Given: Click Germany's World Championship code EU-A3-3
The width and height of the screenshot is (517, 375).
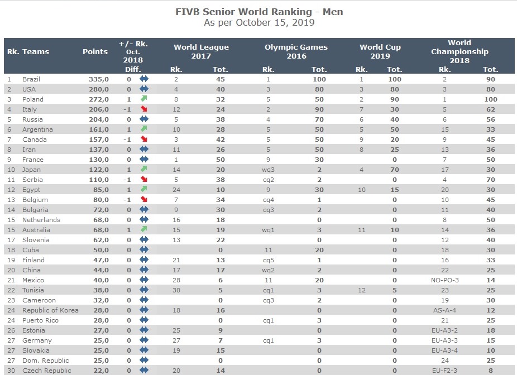Looking at the screenshot, I should point(445,340).
